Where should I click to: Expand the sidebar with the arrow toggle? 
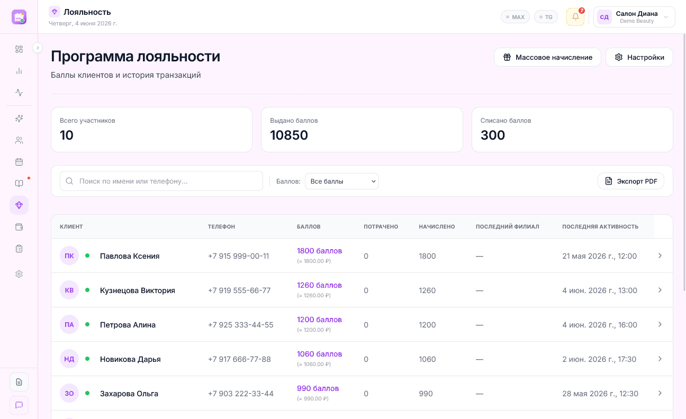point(38,48)
